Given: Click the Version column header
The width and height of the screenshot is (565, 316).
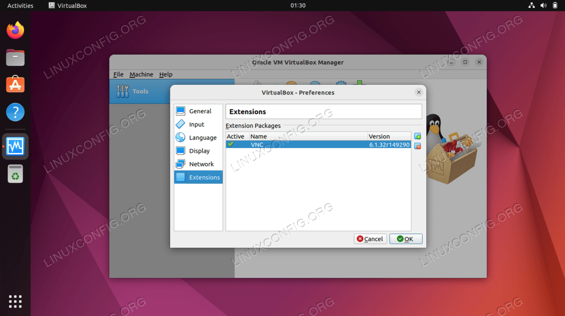Looking at the screenshot, I should pyautogui.click(x=389, y=136).
